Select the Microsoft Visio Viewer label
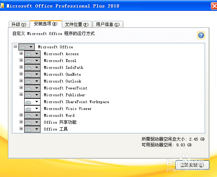 [68, 109]
